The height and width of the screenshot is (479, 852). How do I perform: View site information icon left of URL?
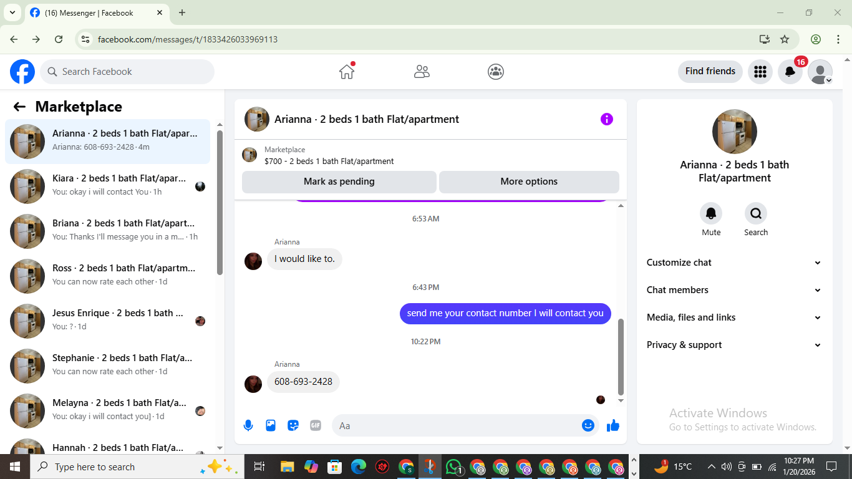pos(86,39)
